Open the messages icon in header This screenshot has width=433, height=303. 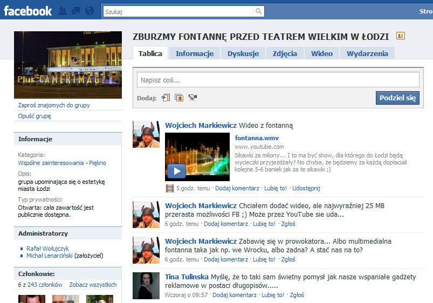point(76,11)
